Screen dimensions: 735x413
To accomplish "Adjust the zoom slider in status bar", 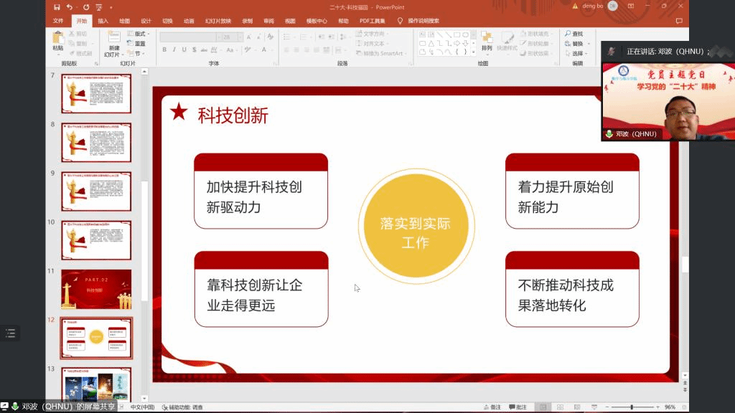I will click(x=632, y=407).
